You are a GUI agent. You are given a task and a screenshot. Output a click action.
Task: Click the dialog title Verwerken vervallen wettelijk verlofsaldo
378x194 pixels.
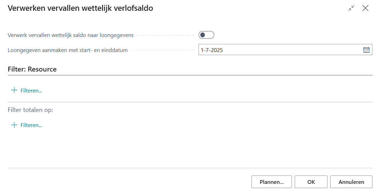[80, 8]
